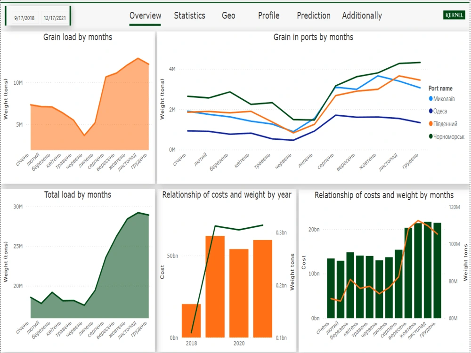Screen dimensions: 471x353
Task: Go to the Additionally page
Action: 362,16
